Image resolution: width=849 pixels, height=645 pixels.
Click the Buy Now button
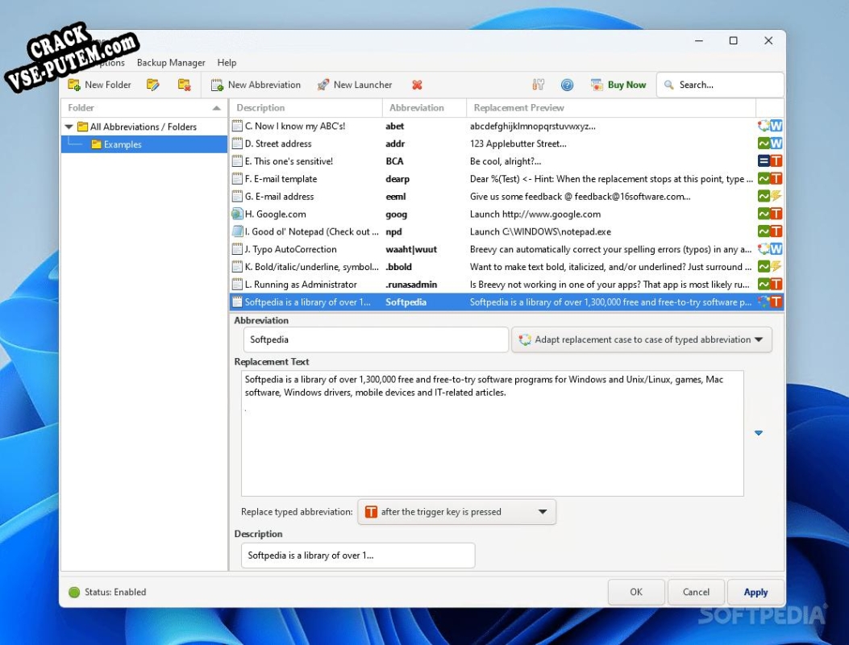coord(619,85)
